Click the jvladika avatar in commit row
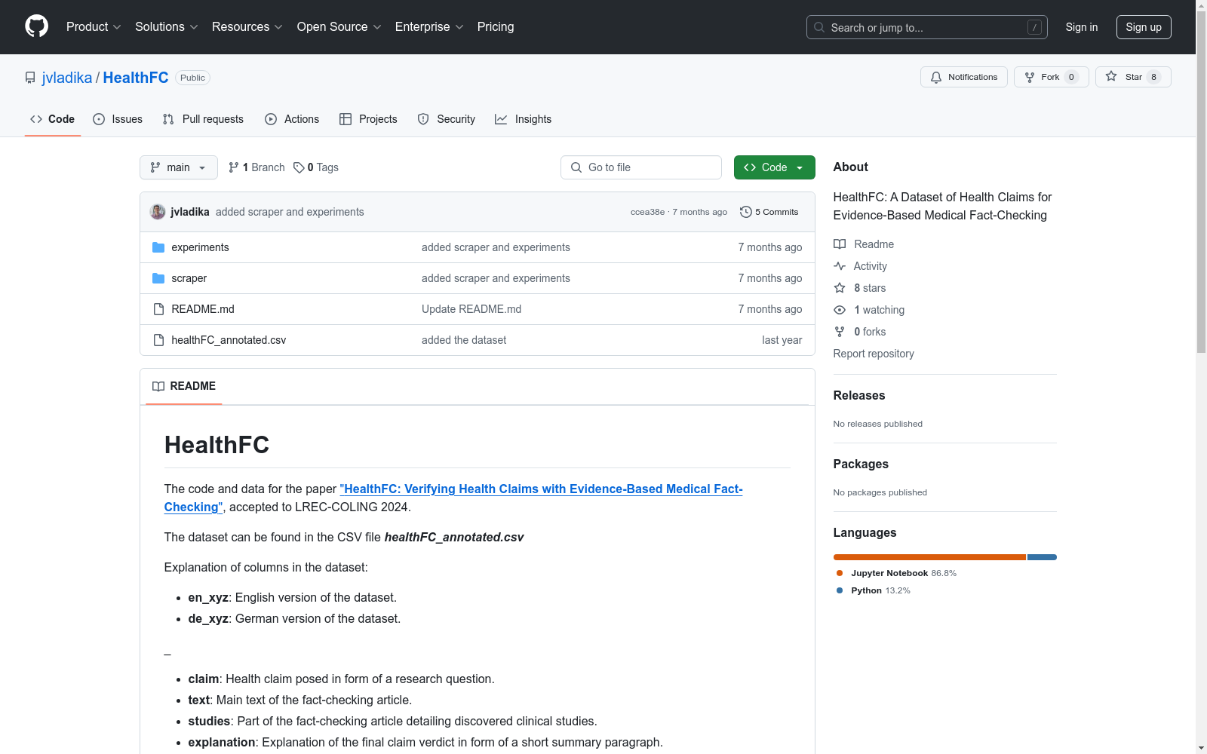 [158, 212]
